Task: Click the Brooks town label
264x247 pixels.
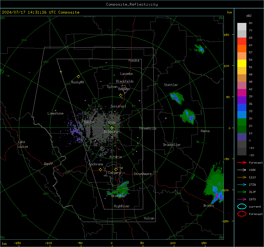Action: [209, 206]
